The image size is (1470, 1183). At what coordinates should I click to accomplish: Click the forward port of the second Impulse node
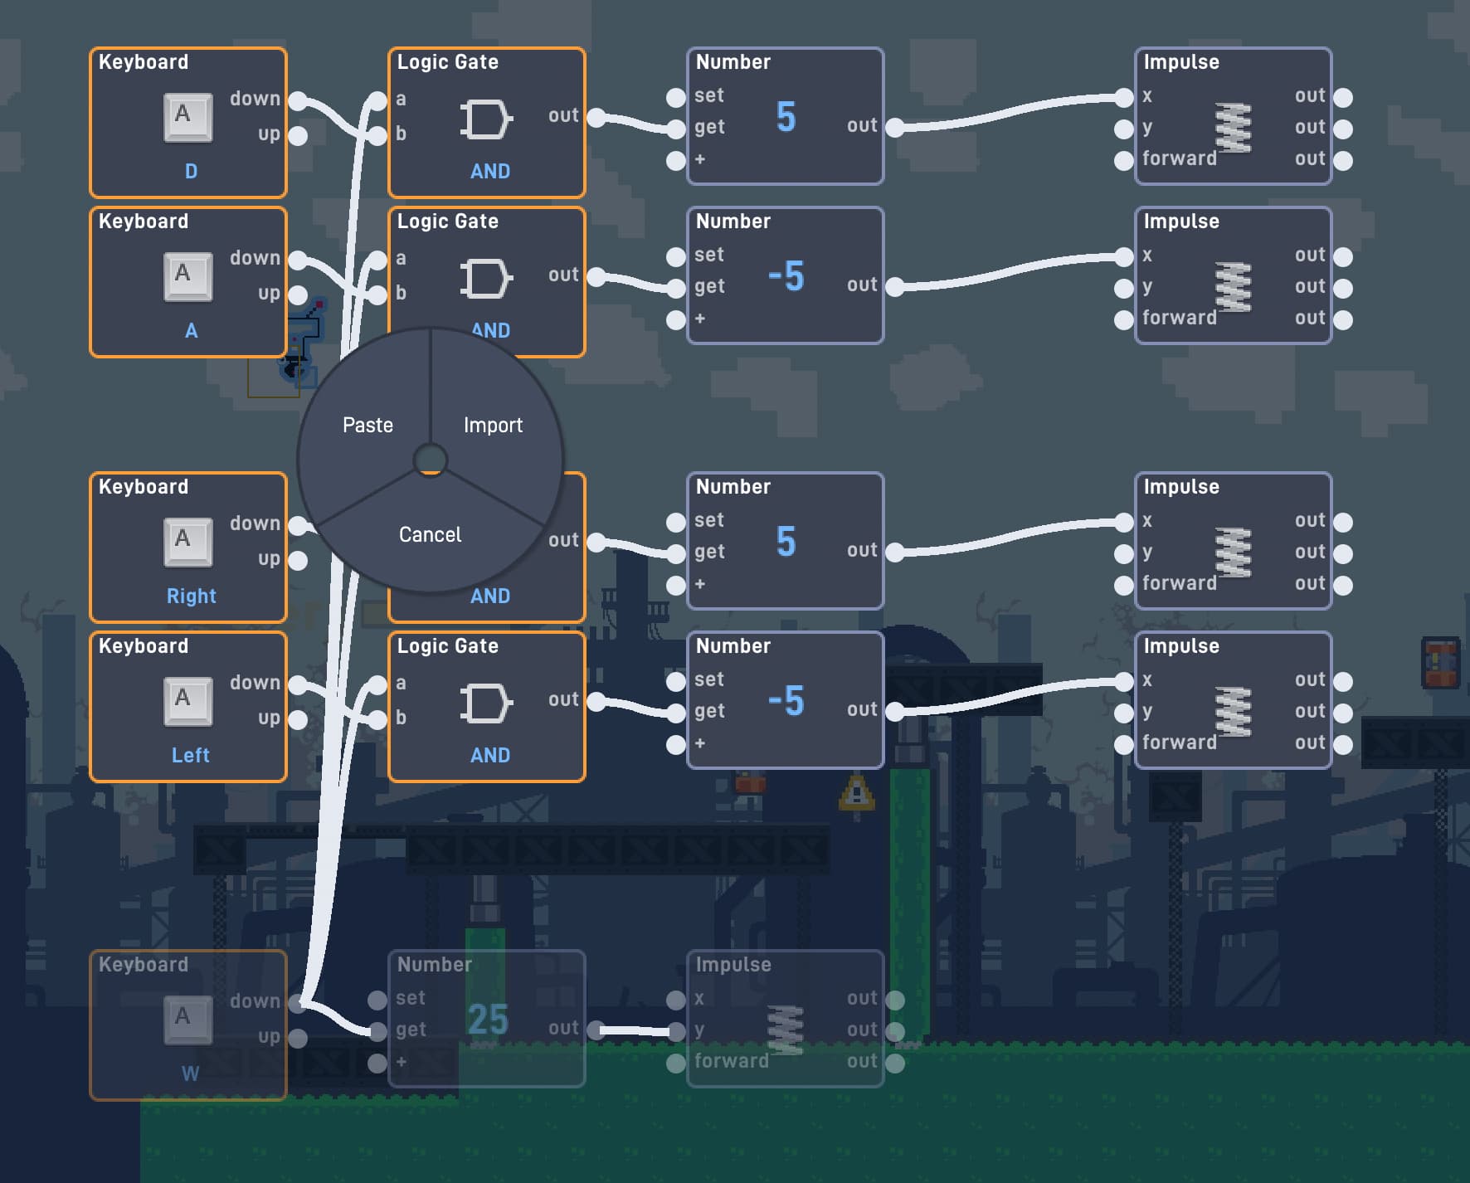pos(1124,320)
